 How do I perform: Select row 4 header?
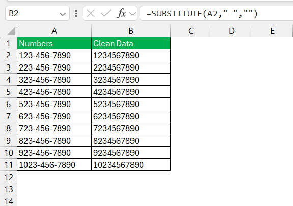click(9, 80)
